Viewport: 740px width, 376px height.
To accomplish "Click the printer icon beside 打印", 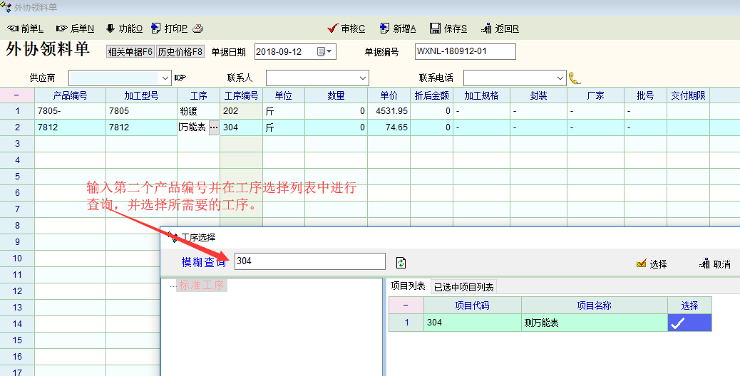I will 198,28.
